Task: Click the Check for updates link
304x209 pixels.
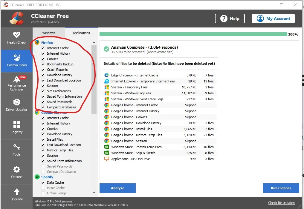Action: pos(281,203)
